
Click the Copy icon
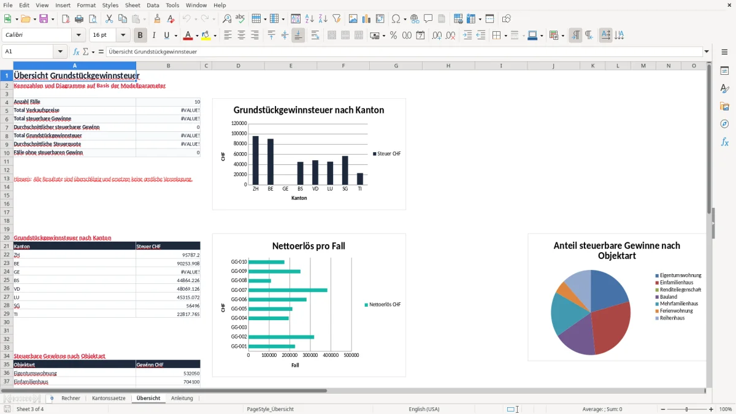[x=122, y=19]
